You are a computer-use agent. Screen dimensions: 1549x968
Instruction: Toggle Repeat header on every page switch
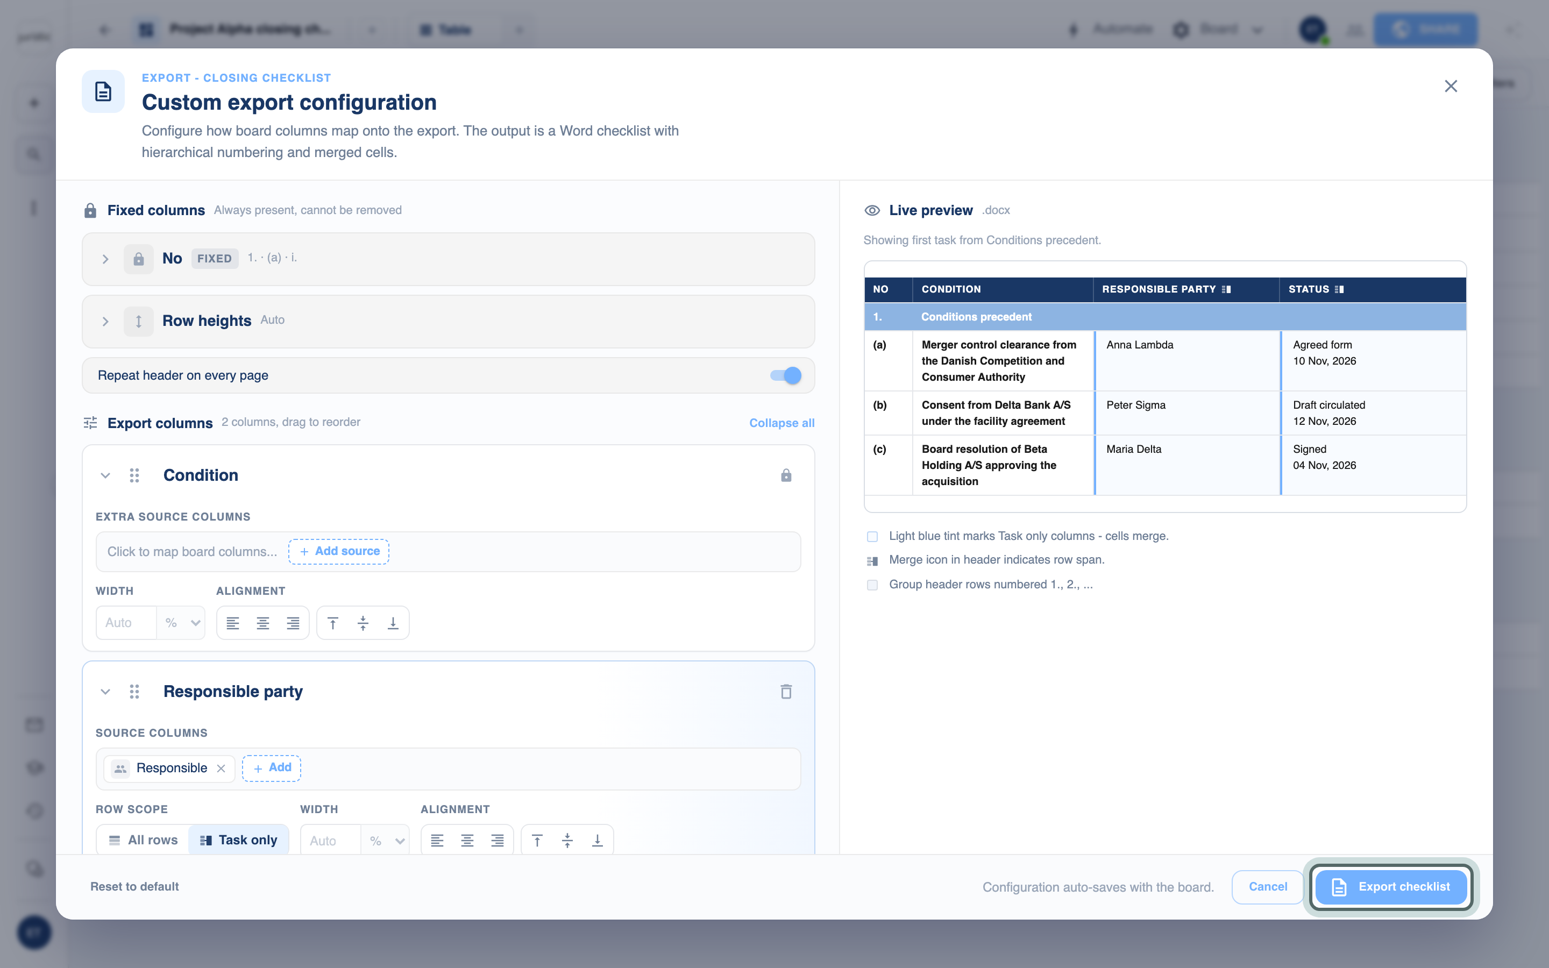coord(785,376)
